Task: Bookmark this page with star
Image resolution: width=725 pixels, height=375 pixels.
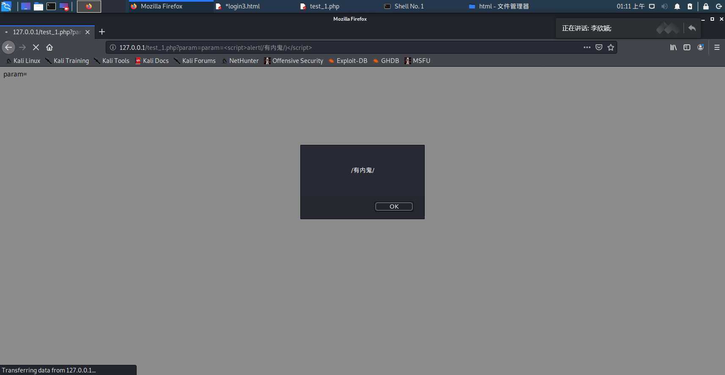Action: tap(611, 47)
